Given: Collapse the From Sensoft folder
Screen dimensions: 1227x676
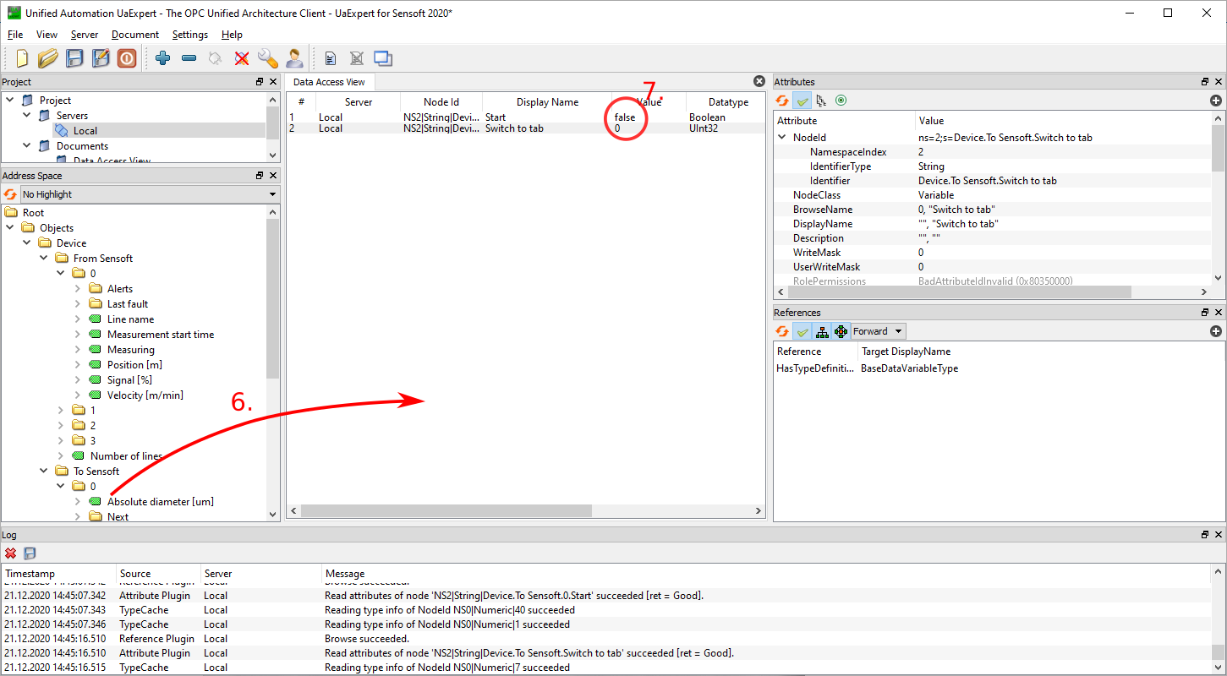Looking at the screenshot, I should point(44,259).
